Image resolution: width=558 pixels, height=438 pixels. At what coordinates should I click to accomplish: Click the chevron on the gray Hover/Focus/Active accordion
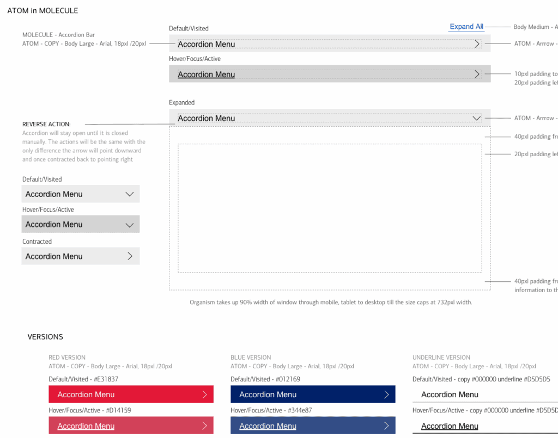130,224
